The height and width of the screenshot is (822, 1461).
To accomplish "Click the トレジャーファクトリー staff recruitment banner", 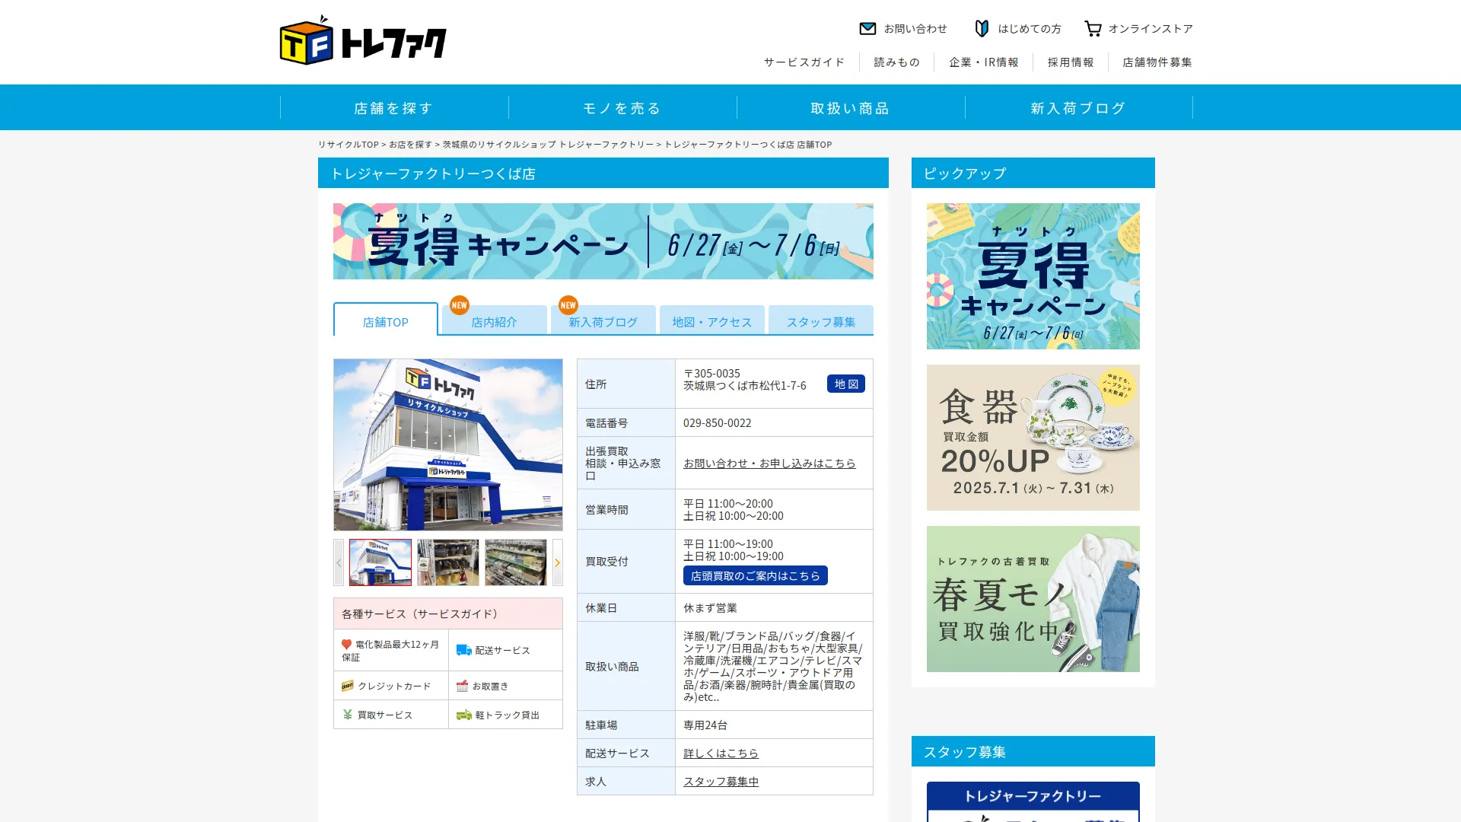I will 1033,801.
